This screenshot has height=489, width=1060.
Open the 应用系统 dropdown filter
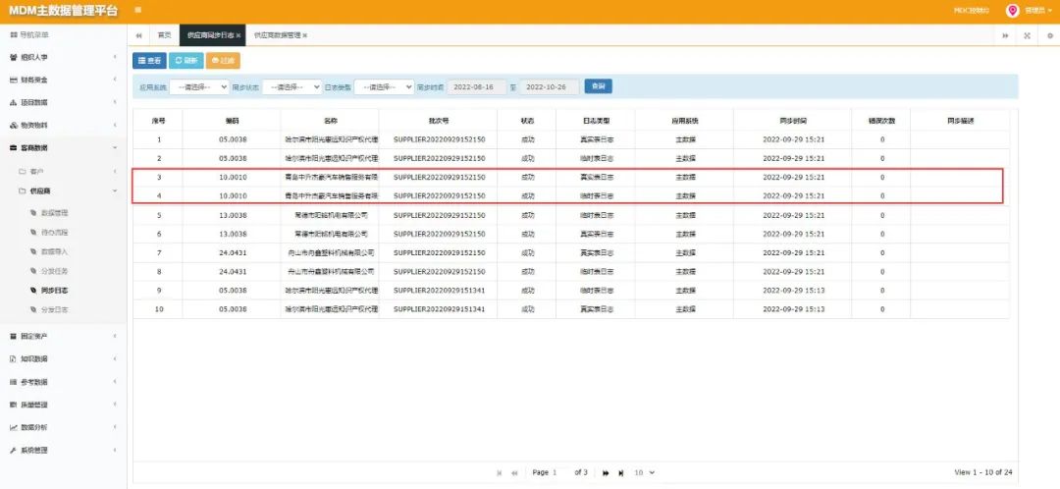click(198, 87)
